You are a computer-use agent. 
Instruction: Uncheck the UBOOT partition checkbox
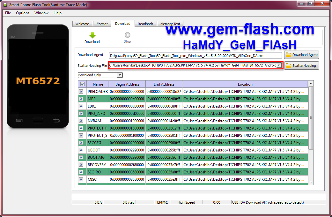81,150
